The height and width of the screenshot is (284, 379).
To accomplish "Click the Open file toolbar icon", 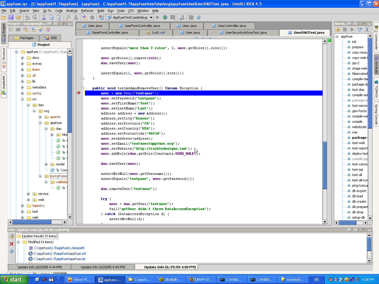I will (4, 18).
